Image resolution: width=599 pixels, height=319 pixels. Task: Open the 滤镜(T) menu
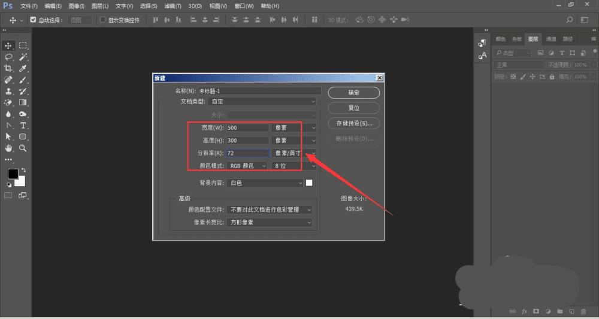pos(173,6)
